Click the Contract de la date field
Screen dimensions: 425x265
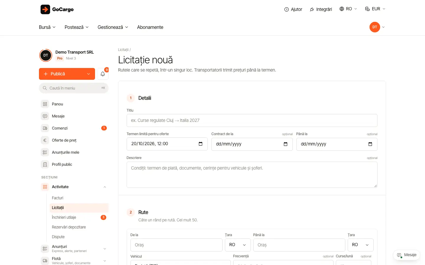252,144
